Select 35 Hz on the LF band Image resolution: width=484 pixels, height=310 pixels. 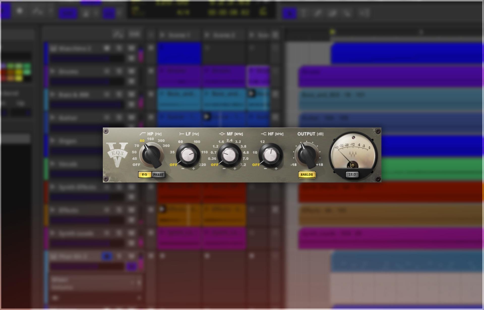pos(172,152)
